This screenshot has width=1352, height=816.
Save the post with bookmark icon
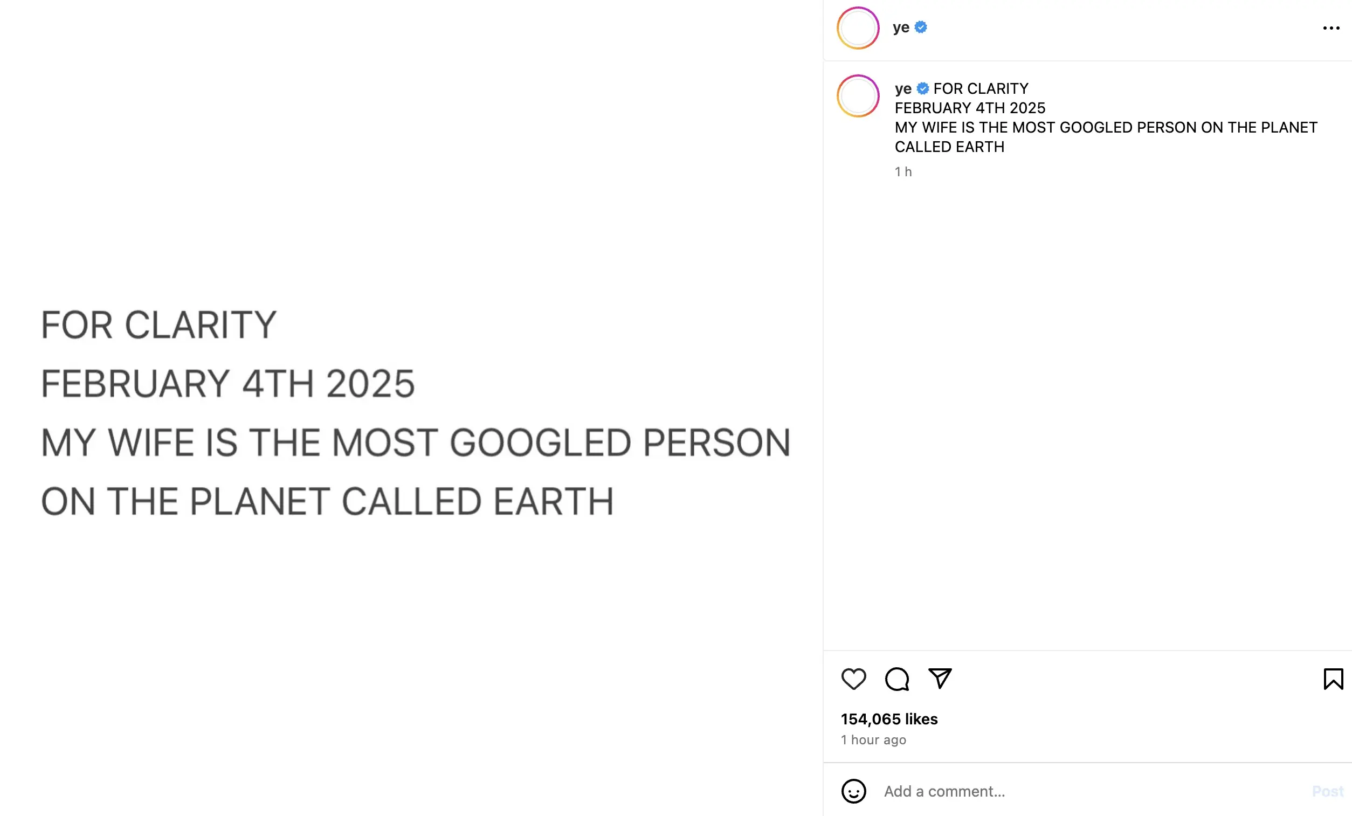pyautogui.click(x=1333, y=679)
